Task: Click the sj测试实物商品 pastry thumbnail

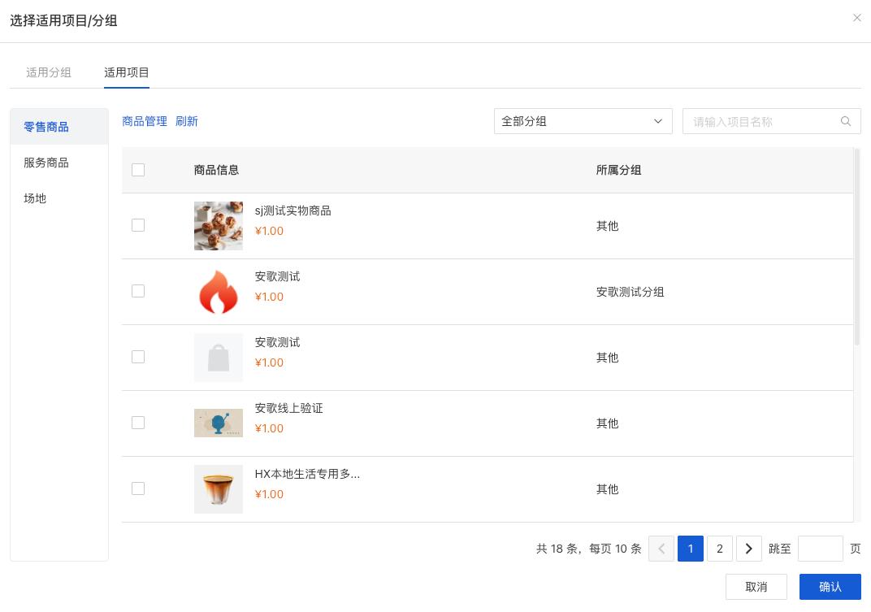Action: coord(219,226)
